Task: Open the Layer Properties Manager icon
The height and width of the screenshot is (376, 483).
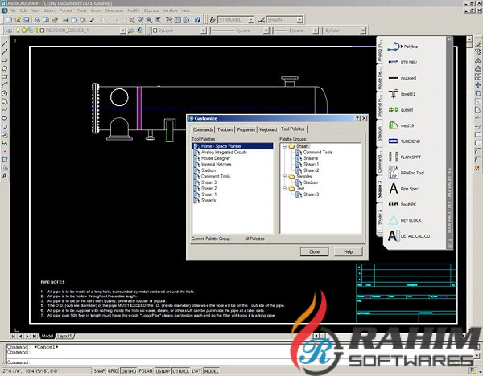Action: (x=9, y=31)
